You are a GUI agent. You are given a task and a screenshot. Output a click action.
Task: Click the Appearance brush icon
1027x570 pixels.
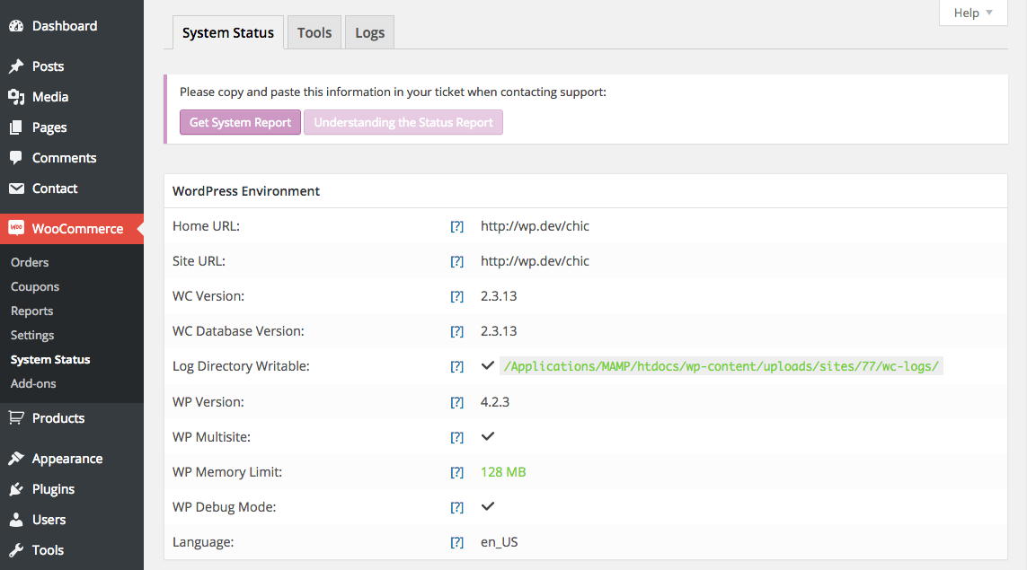pos(16,458)
